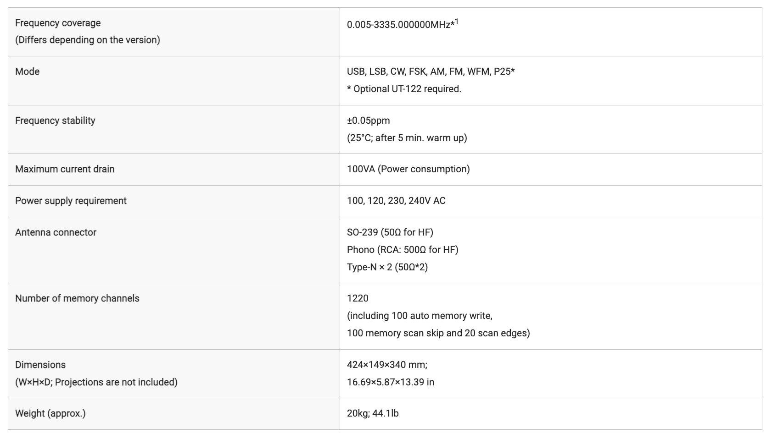The width and height of the screenshot is (772, 439).
Task: Click the Number of memory channels label
Action: (77, 298)
